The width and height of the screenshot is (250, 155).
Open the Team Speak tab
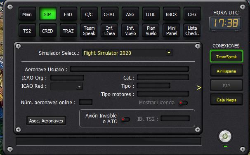point(89,30)
